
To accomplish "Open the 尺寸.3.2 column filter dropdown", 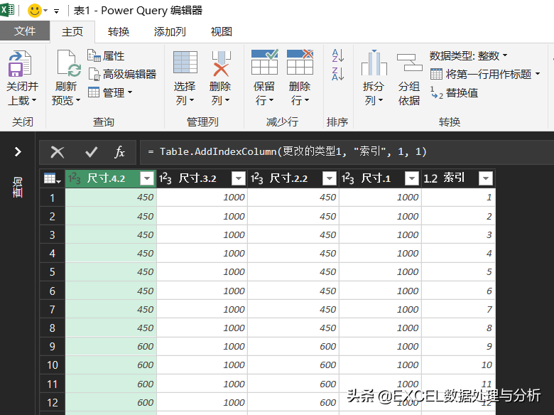I will [239, 178].
